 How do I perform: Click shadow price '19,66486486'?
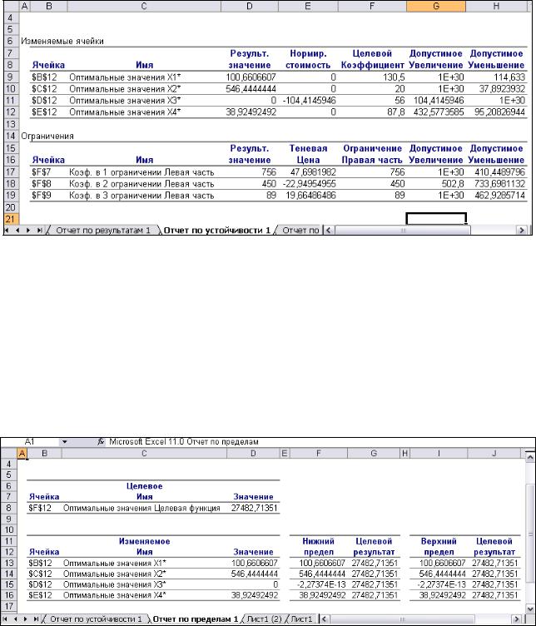[x=311, y=196]
